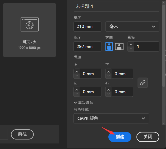Toggle the bleed link chain icon
The width and height of the screenshot is (166, 149).
pos(143,83)
